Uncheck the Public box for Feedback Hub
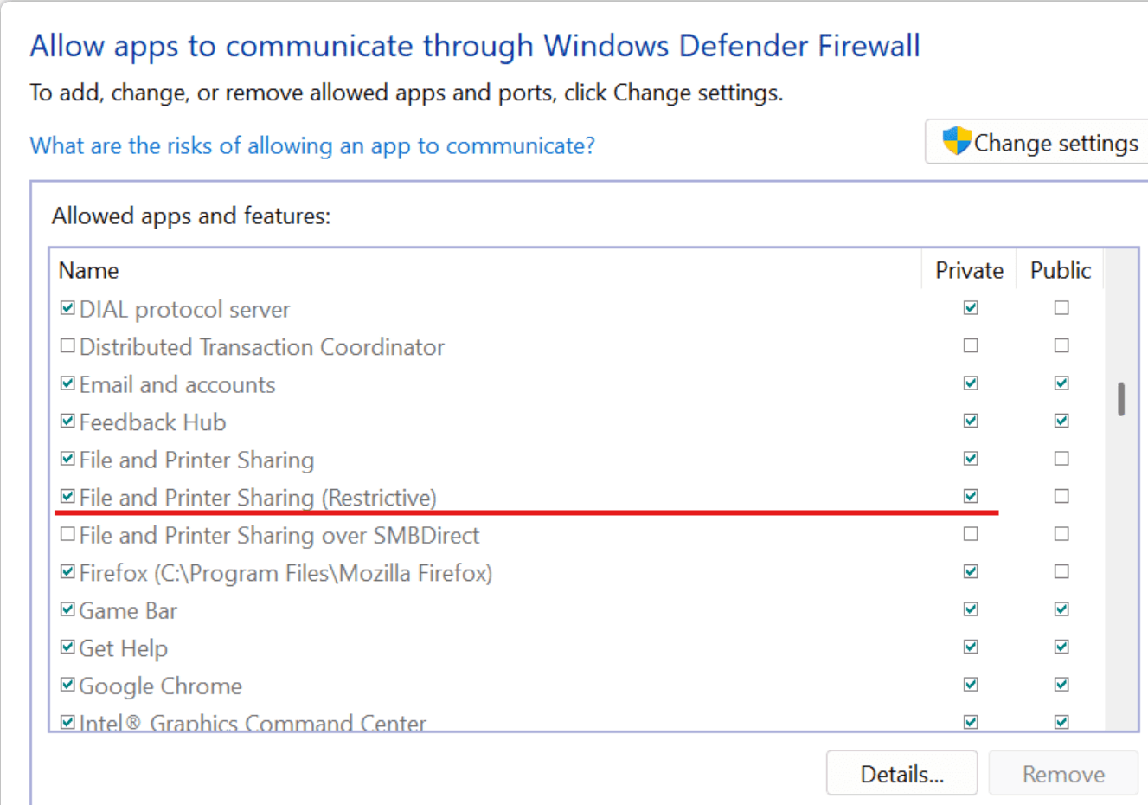The image size is (1148, 805). coord(1061,421)
